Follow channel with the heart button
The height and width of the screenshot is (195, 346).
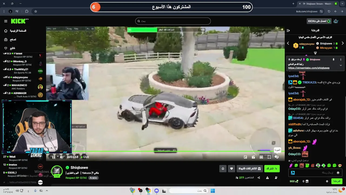point(231,168)
